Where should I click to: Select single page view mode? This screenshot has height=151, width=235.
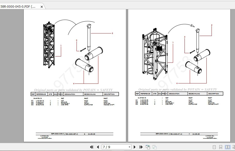coord(214,147)
